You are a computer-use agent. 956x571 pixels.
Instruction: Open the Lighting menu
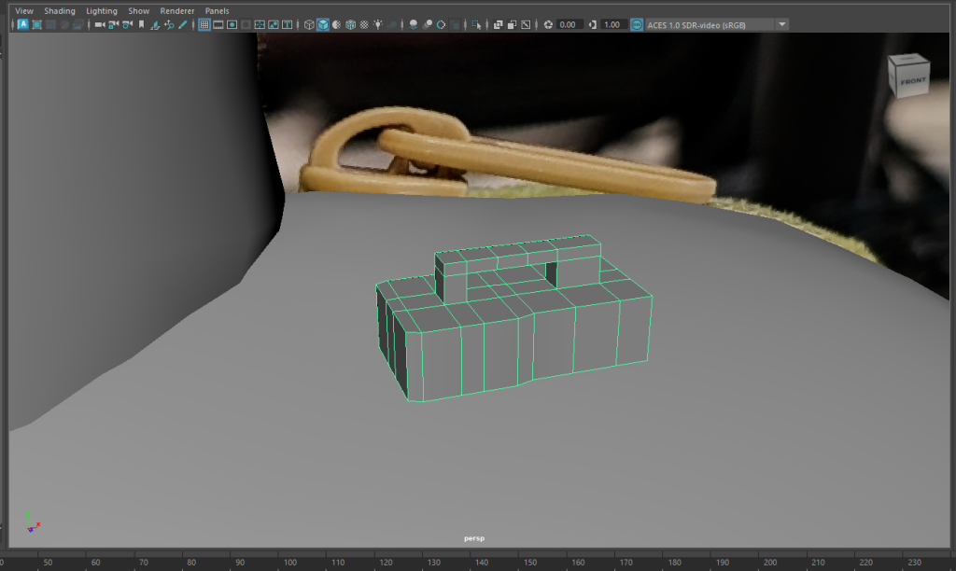click(102, 11)
